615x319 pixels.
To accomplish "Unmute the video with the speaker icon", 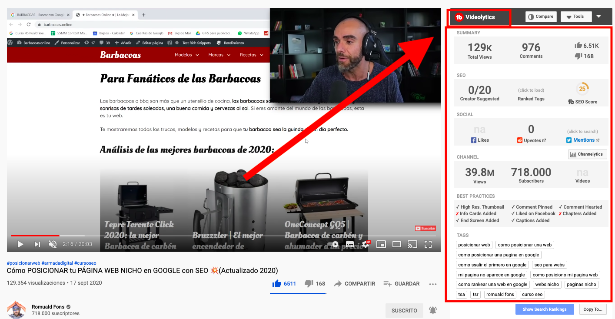I will (53, 244).
